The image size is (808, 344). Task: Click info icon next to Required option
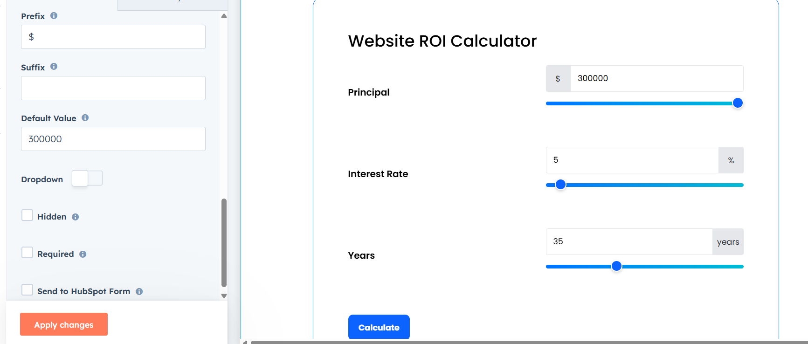tap(83, 255)
